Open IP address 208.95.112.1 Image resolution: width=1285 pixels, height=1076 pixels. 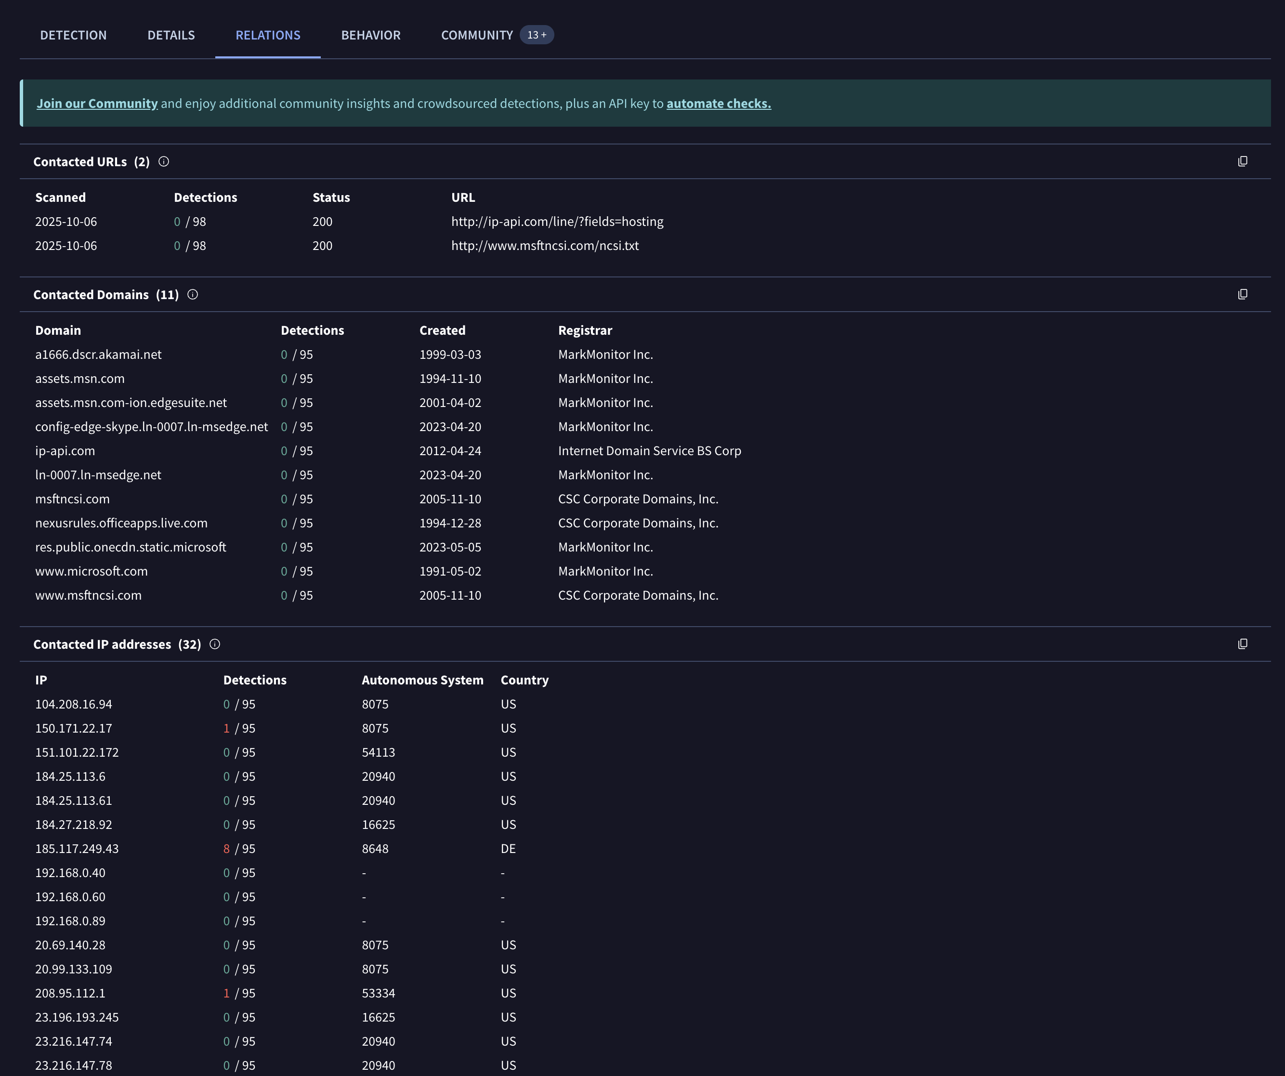click(70, 993)
